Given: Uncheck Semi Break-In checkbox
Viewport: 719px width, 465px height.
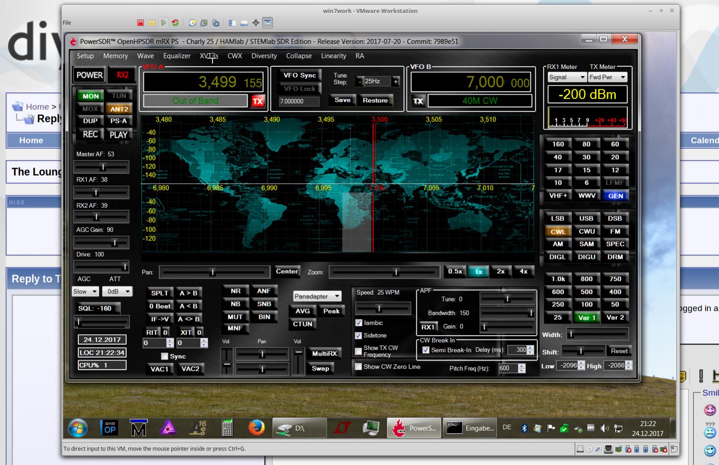Looking at the screenshot, I should 426,350.
